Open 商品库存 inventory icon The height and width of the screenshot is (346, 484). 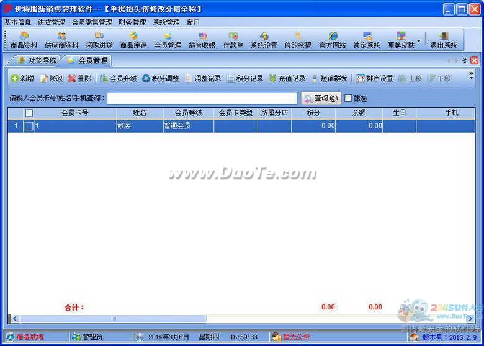click(x=133, y=40)
